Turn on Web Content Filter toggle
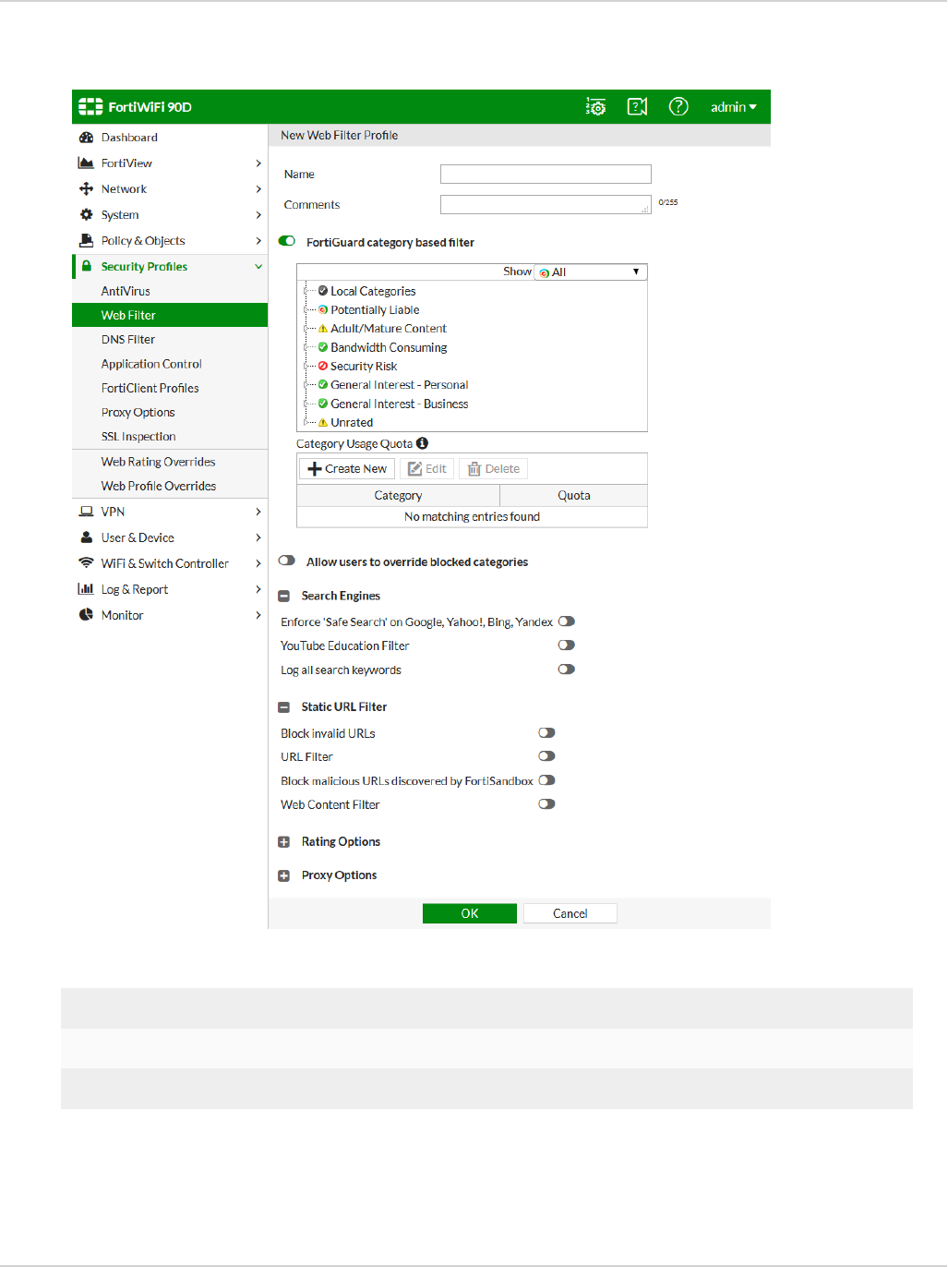The height and width of the screenshot is (1267, 948). [547, 804]
